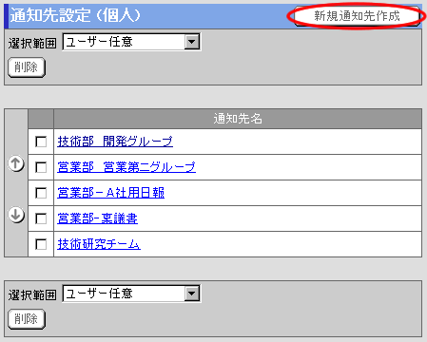Click the bottom 削除 button
427x342 pixels.
[27, 319]
